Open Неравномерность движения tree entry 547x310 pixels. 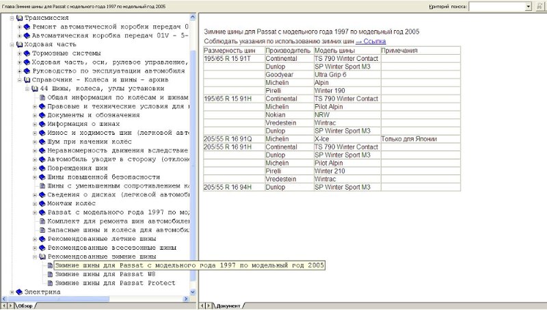pos(118,151)
